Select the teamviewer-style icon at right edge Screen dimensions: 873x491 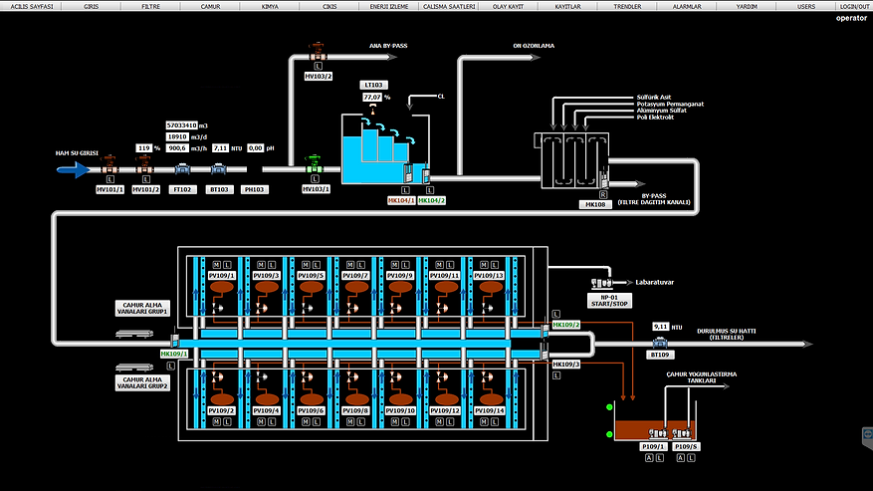865,435
